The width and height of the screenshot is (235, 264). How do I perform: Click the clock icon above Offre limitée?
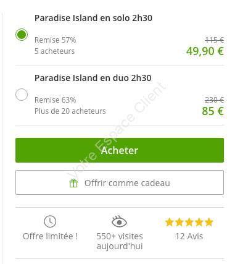click(x=50, y=221)
